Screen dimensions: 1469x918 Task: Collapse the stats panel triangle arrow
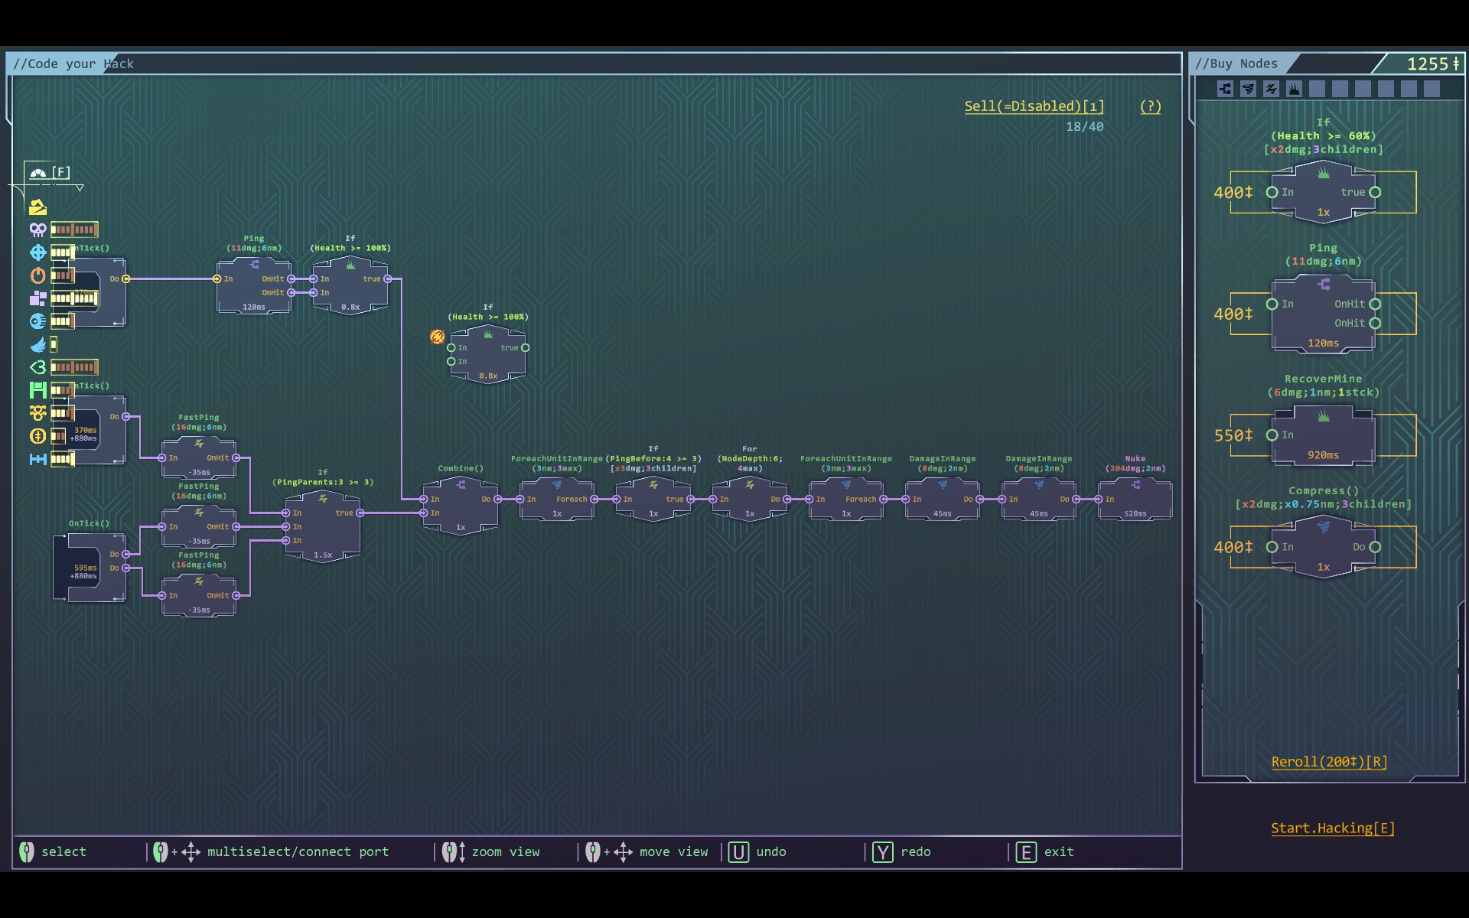(x=80, y=187)
